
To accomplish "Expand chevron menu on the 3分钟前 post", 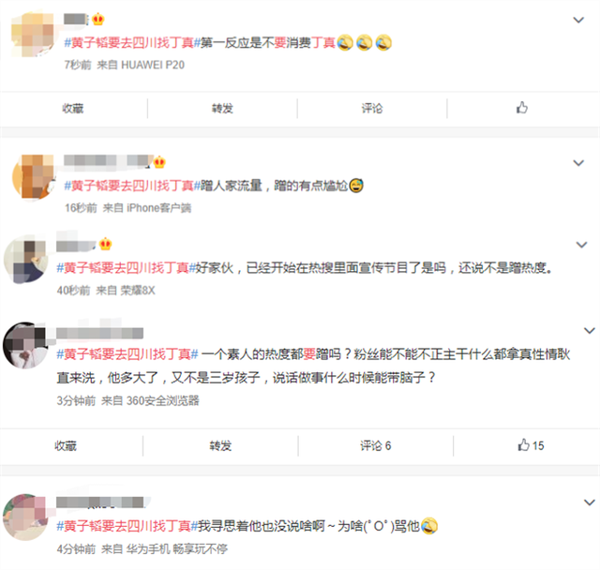I will pyautogui.click(x=590, y=331).
